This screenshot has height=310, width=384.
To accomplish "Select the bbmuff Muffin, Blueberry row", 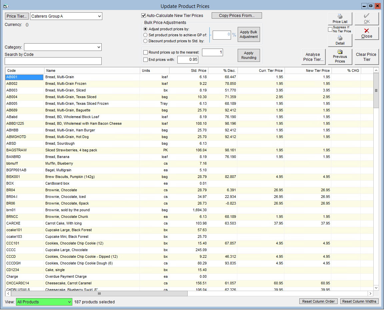I will 189,163.
